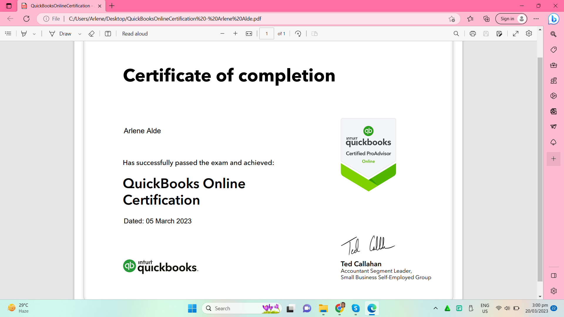The image size is (564, 317).
Task: Go back to previous page
Action: pos(10,19)
